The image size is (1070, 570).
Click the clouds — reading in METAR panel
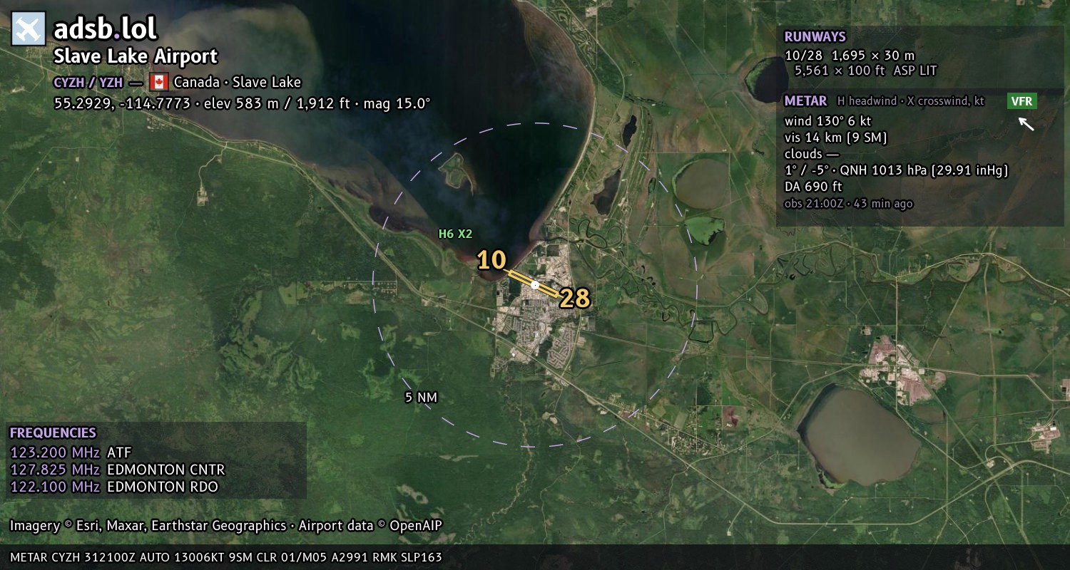point(812,154)
